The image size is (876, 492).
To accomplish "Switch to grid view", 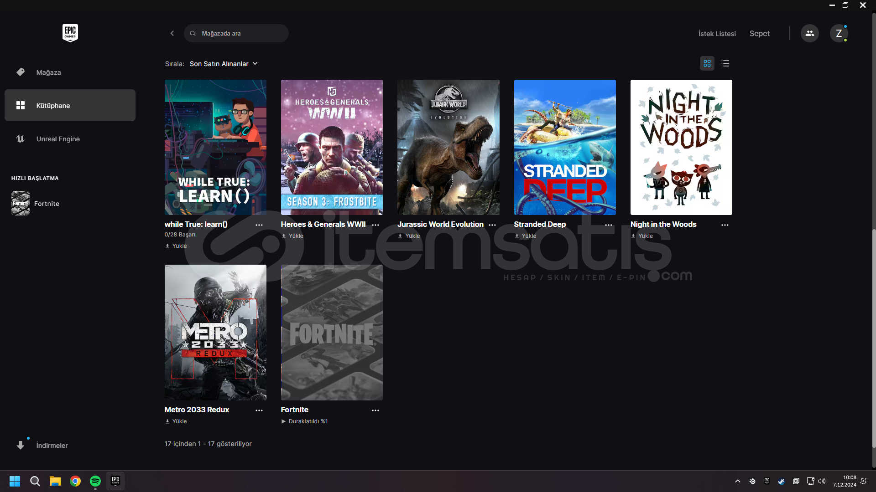I will 707,63.
